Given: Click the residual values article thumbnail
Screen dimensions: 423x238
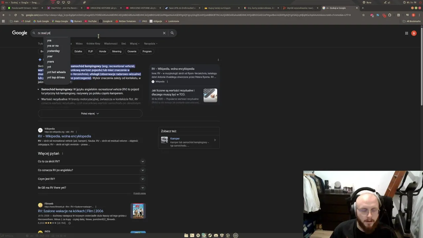Looking at the screenshot, I should pos(210,95).
